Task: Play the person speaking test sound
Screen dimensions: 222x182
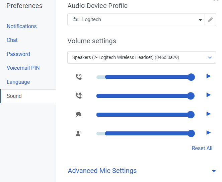Action: (208, 133)
